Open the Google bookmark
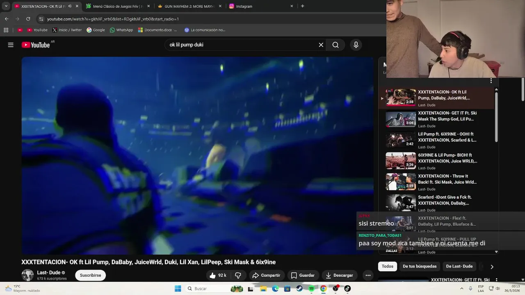Viewport: 525px width, 295px height. pos(96,30)
